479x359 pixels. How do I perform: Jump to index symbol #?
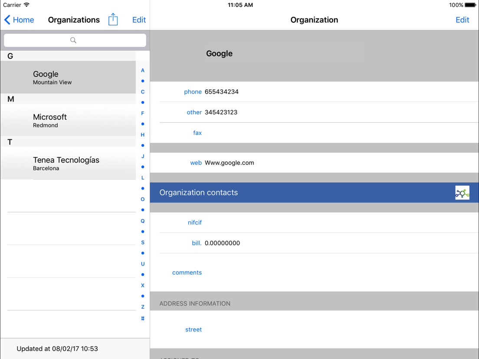pos(143,318)
